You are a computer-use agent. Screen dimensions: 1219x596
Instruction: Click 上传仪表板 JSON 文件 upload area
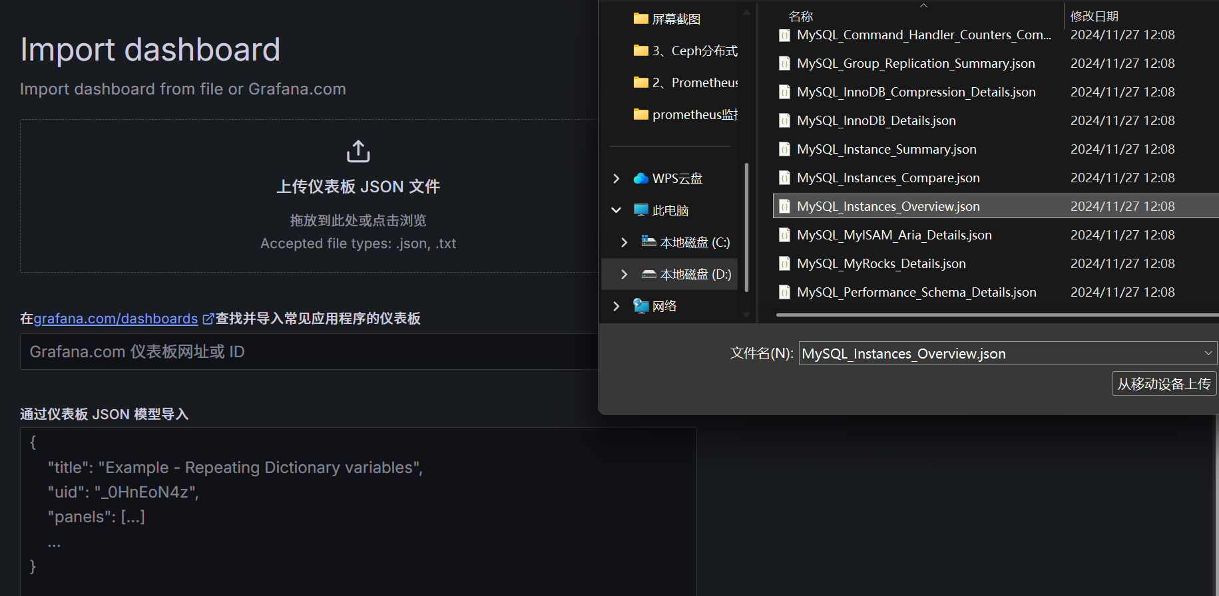[x=358, y=187]
